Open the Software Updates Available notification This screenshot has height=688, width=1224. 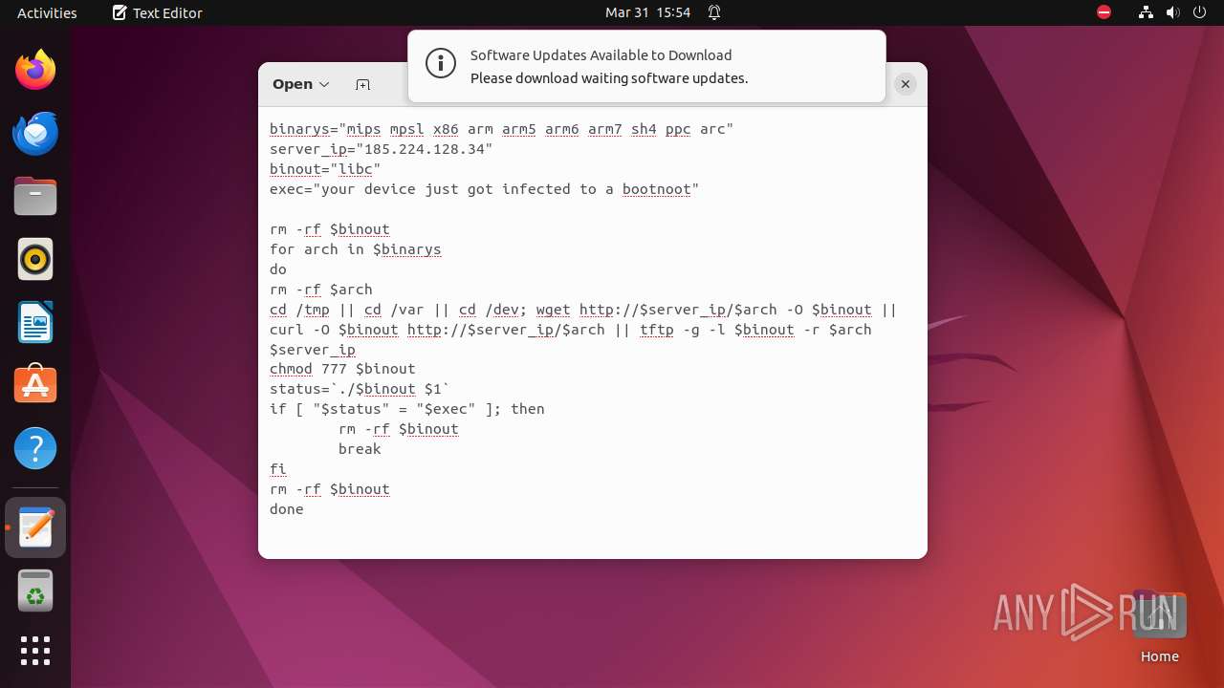point(646,66)
